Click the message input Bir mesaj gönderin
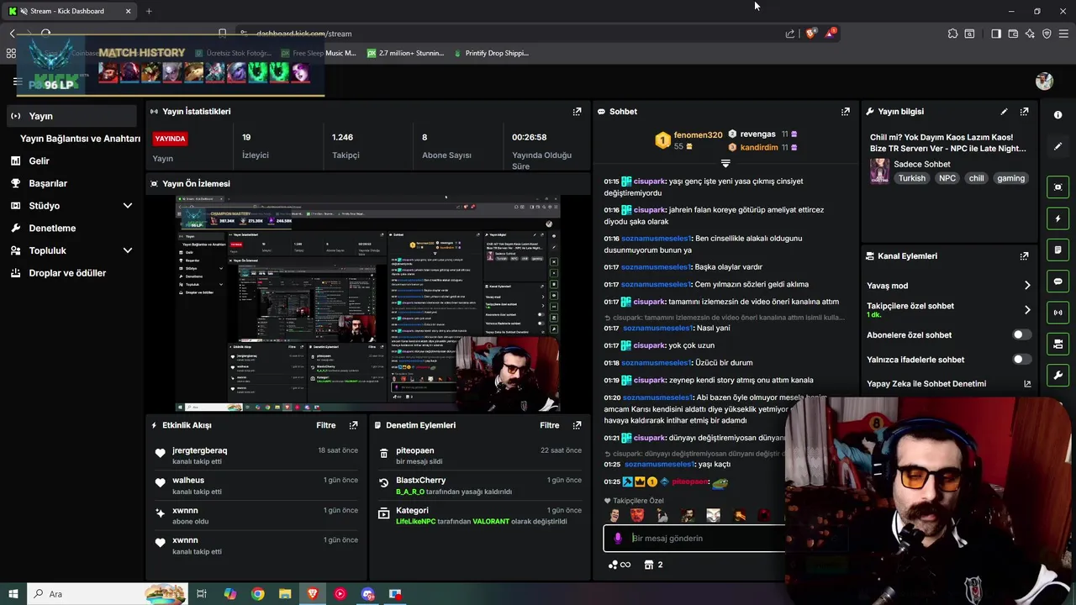 coord(694,538)
